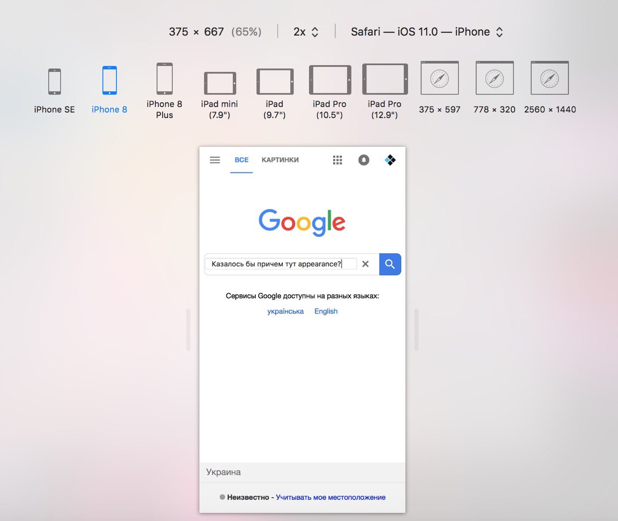Open the 2x pixel ratio dropdown
The image size is (618, 521).
[x=306, y=32]
